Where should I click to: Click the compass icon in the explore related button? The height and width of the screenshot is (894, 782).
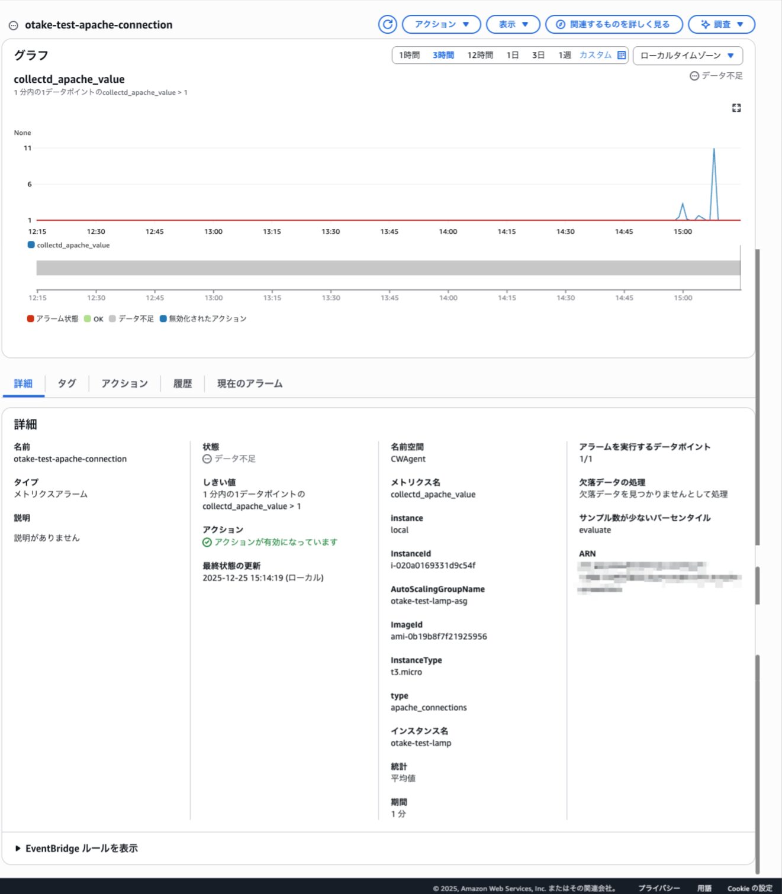coord(560,24)
